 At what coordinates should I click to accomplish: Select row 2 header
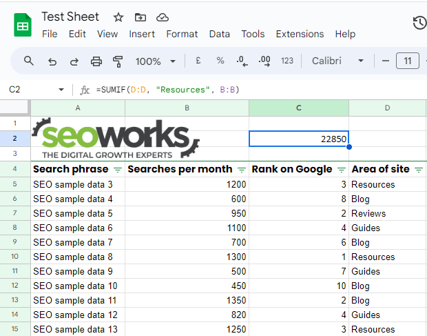[15, 139]
